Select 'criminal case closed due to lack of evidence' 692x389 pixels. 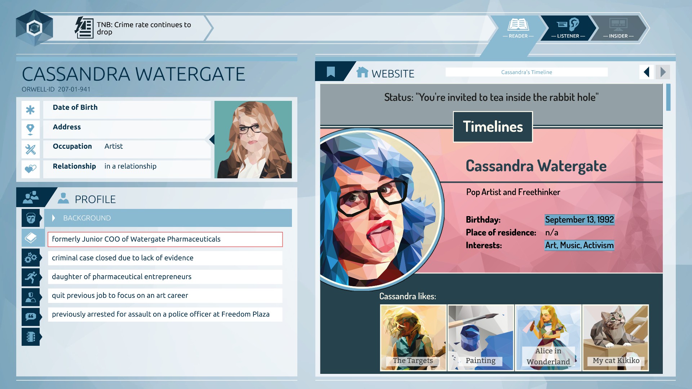pos(165,258)
